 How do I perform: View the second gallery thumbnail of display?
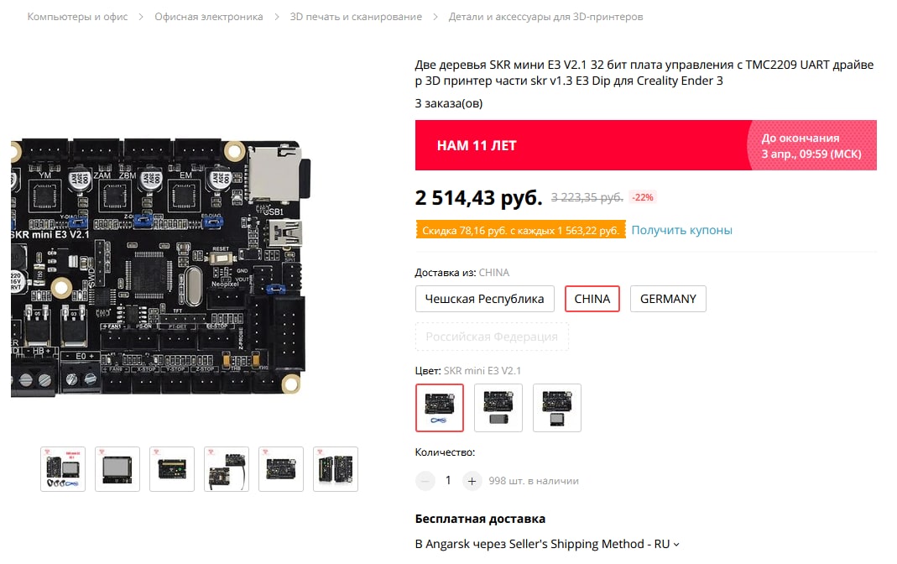point(117,469)
